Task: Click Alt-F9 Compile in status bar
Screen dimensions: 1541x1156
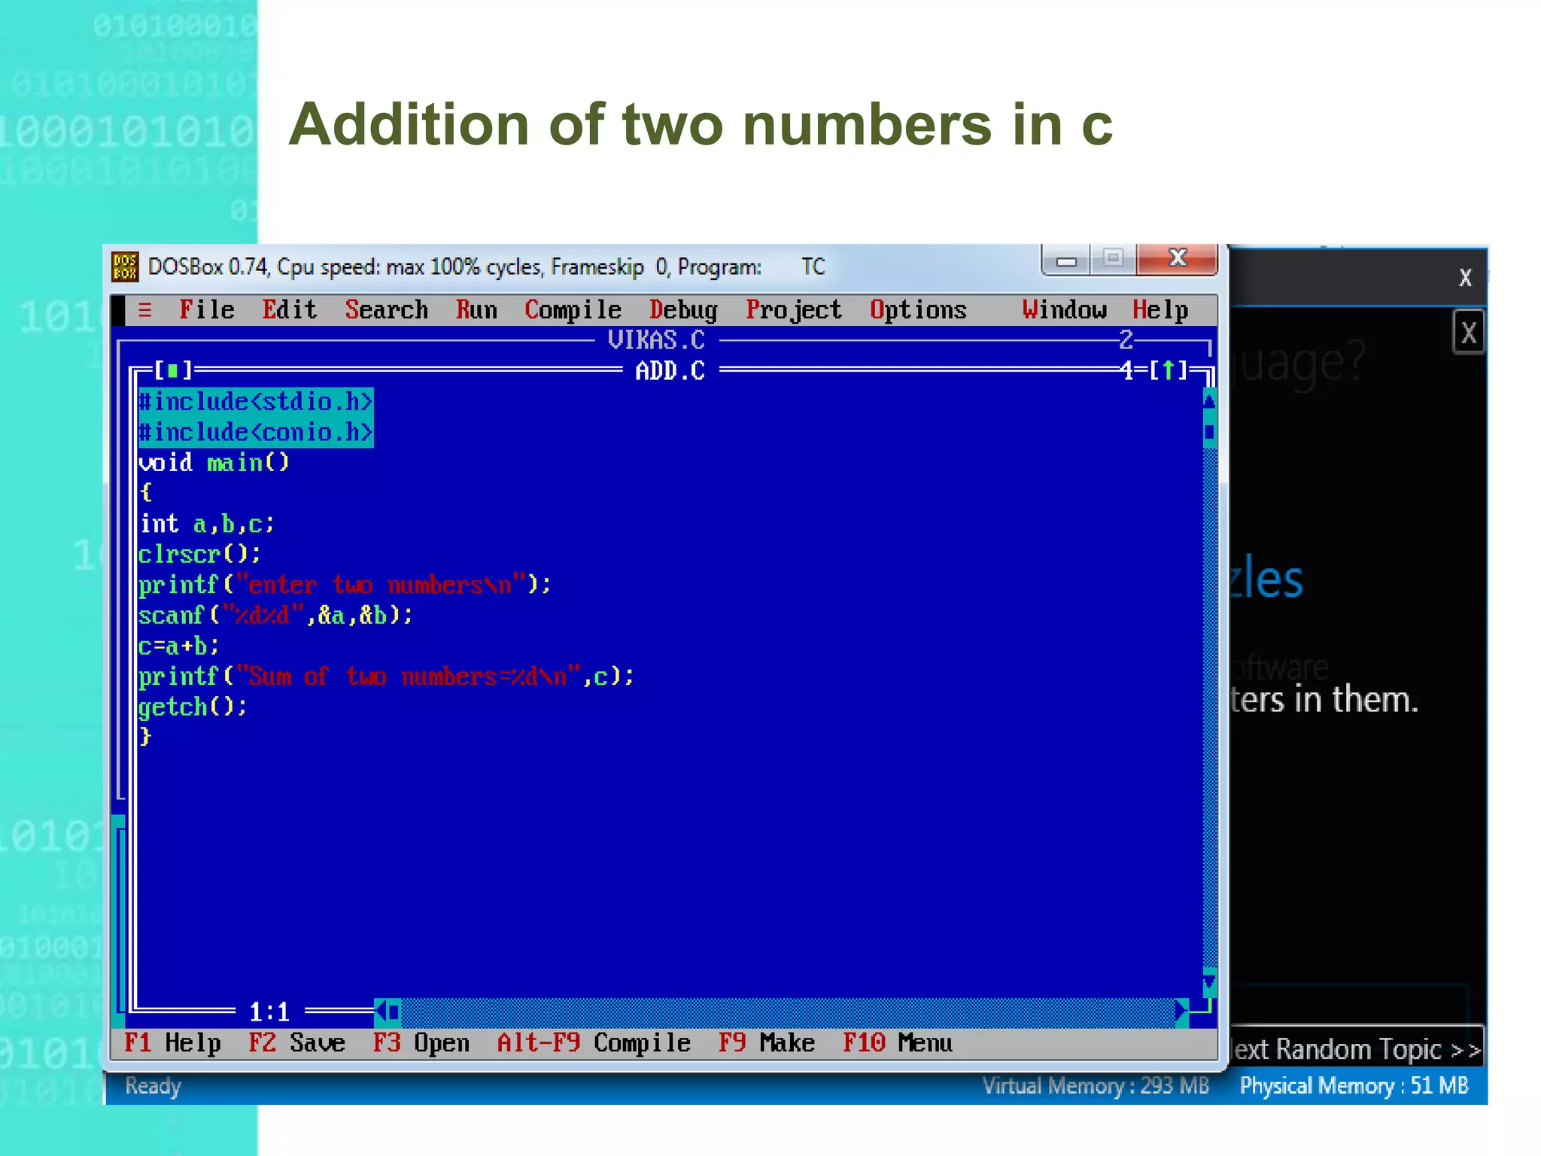Action: pyautogui.click(x=594, y=1043)
